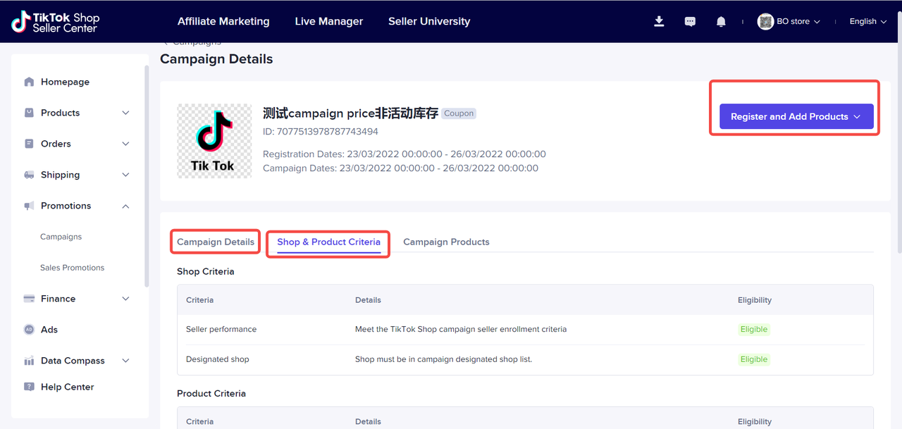The width and height of the screenshot is (902, 429).
Task: Open the chat messages icon
Action: click(690, 22)
